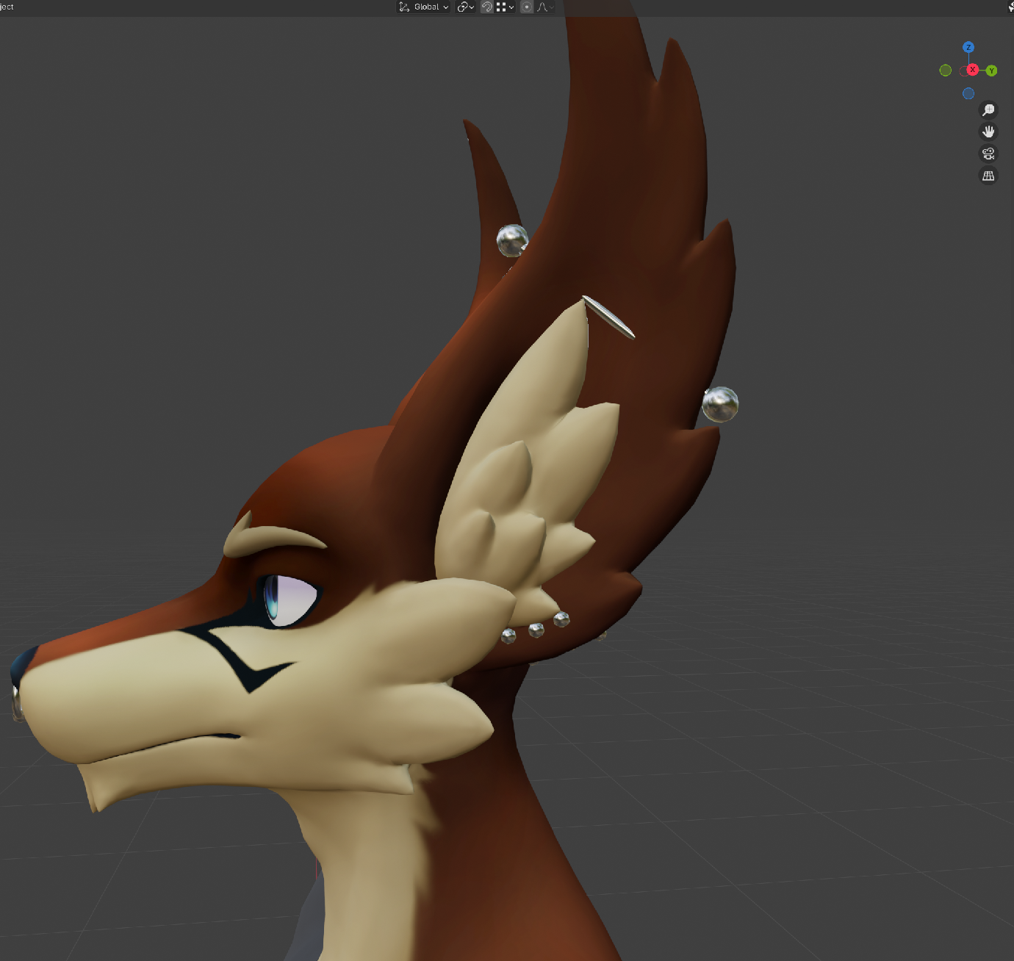This screenshot has width=1014, height=961.
Task: Select the large silver sphere on mane edge
Action: [719, 404]
